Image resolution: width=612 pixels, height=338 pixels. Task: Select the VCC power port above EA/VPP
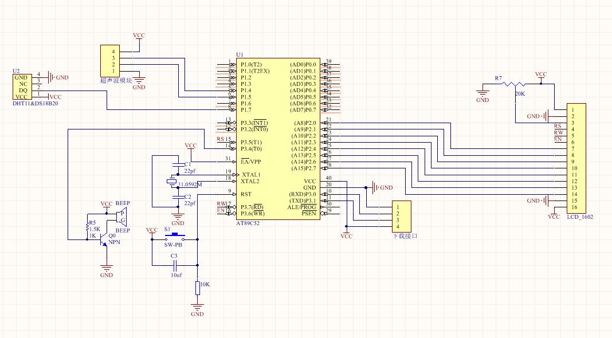tap(191, 146)
